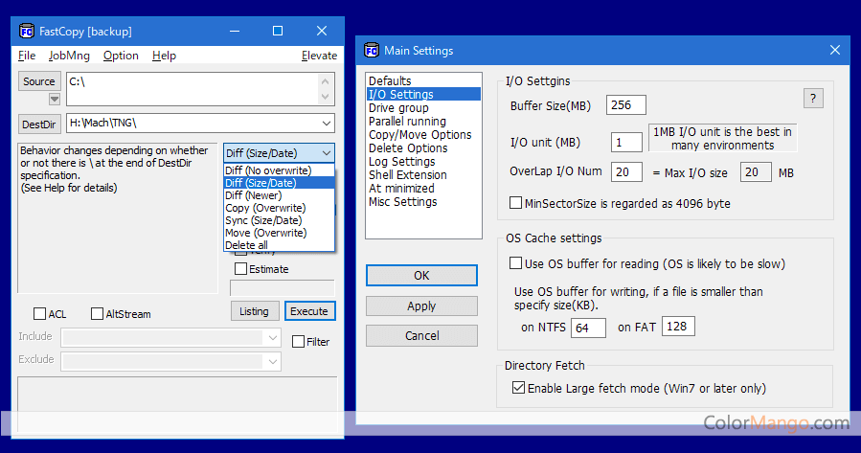The width and height of the screenshot is (861, 453).
Task: Maximize the FastCopy window
Action: click(x=278, y=32)
